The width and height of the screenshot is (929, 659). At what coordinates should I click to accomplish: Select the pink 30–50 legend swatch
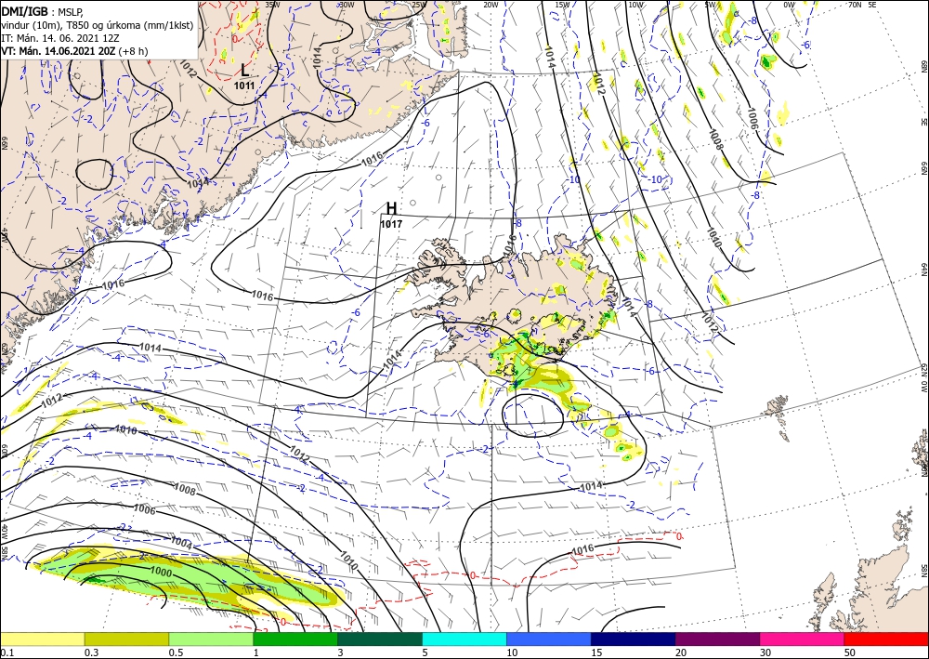803,639
